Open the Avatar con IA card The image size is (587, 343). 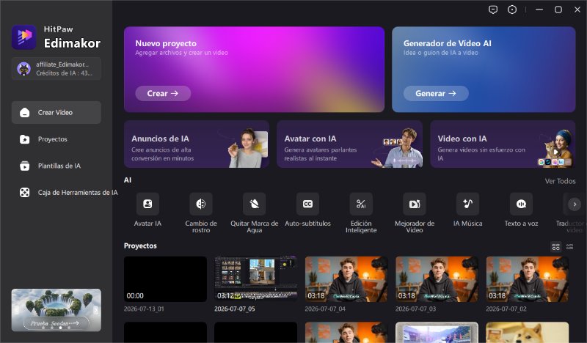(x=350, y=144)
